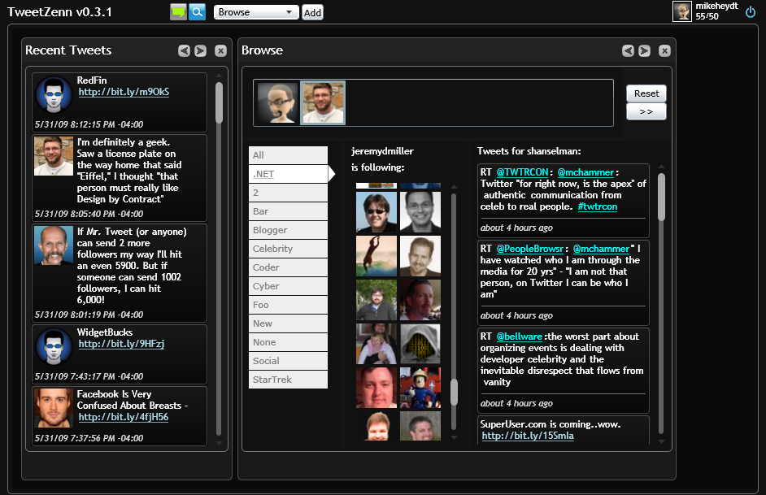Viewport: 766px width, 495px height.
Task: Click the "I'm definitely a geek" tweet text
Action: click(129, 171)
